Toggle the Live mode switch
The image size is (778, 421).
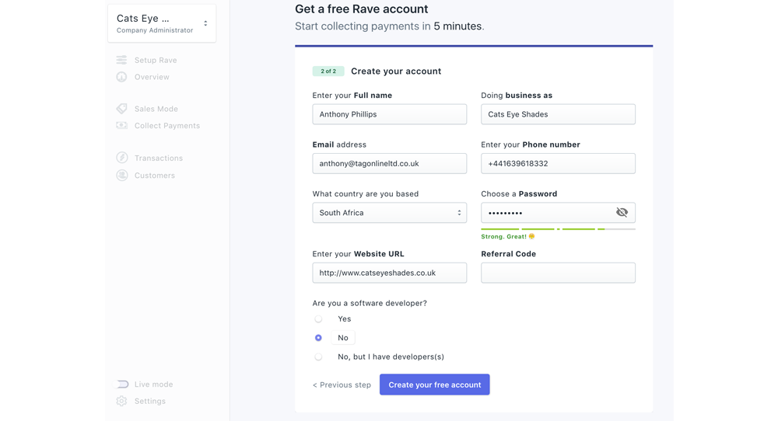(x=123, y=384)
